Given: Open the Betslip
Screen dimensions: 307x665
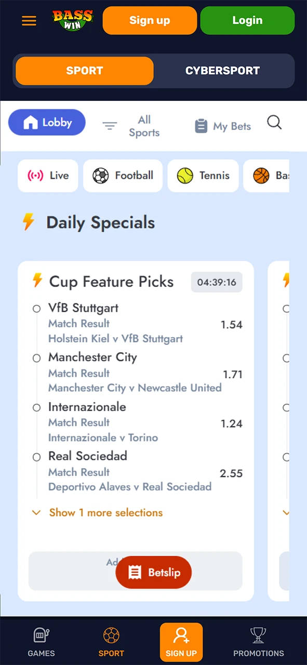Looking at the screenshot, I should (153, 572).
